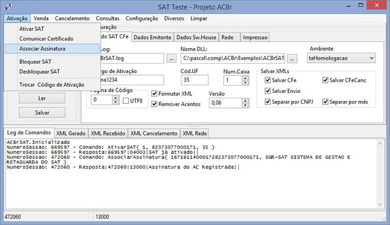The width and height of the screenshot is (390, 225).
Task: Click the Salvar button
Action: point(42,113)
